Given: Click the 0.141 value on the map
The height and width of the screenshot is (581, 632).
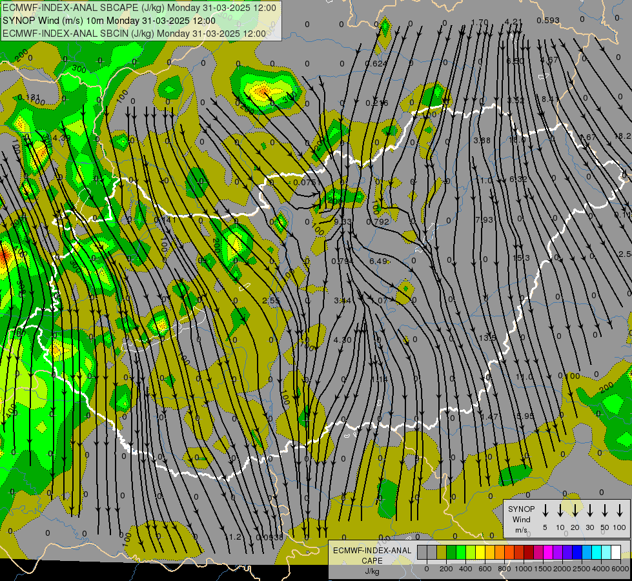Looking at the screenshot, I should tap(165, 219).
